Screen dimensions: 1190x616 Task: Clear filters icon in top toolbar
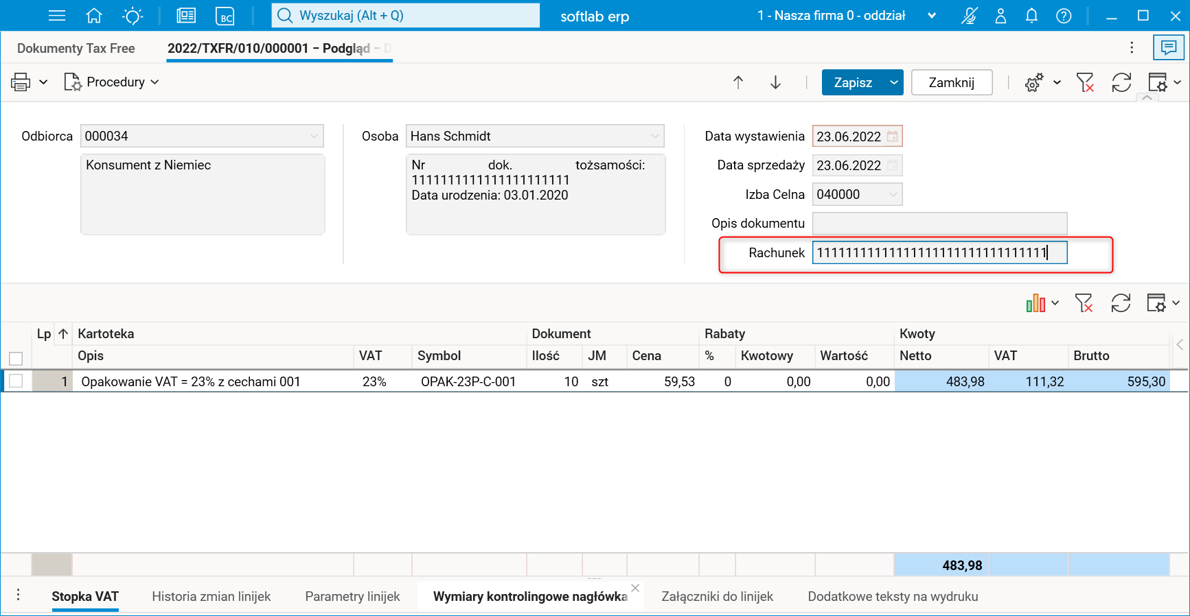1085,82
